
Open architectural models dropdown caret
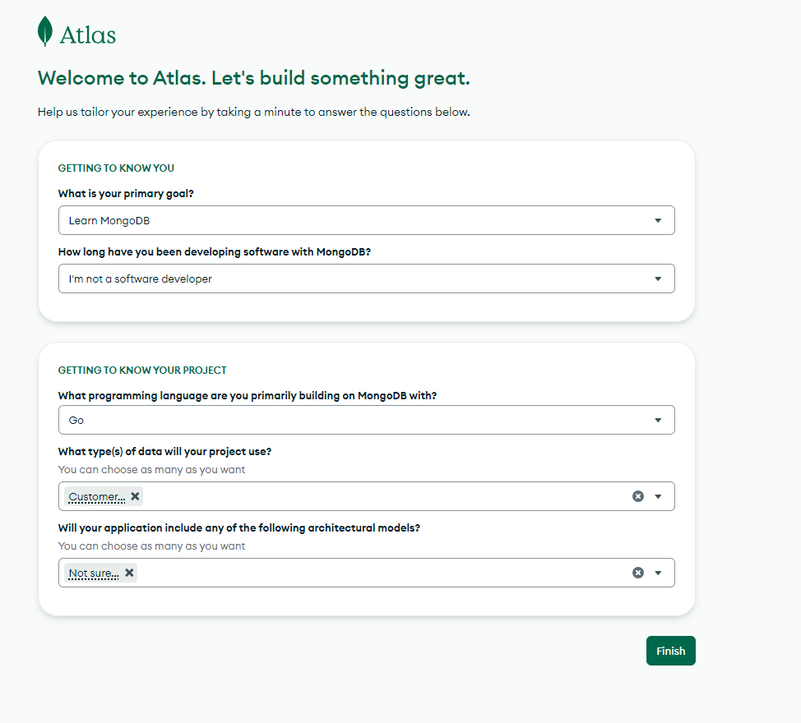click(x=658, y=573)
